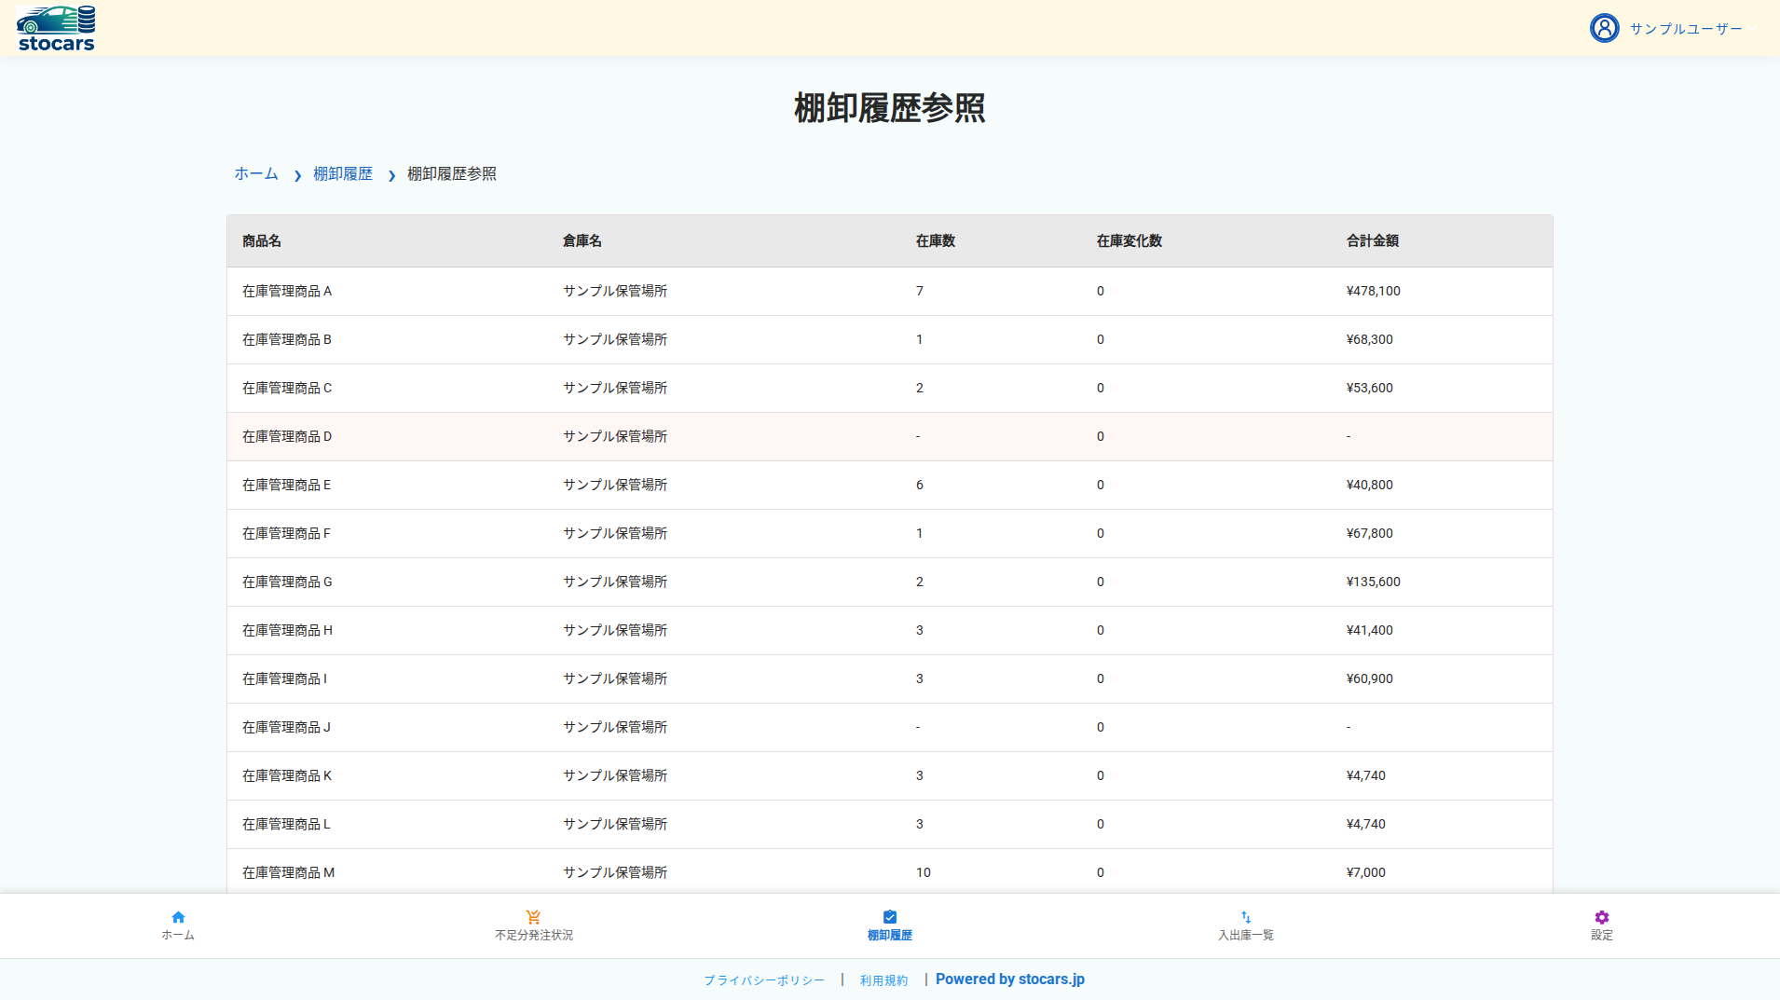Image resolution: width=1780 pixels, height=1000 pixels.
Task: Click the 棚卸履歴参照 page heading
Action: [890, 108]
